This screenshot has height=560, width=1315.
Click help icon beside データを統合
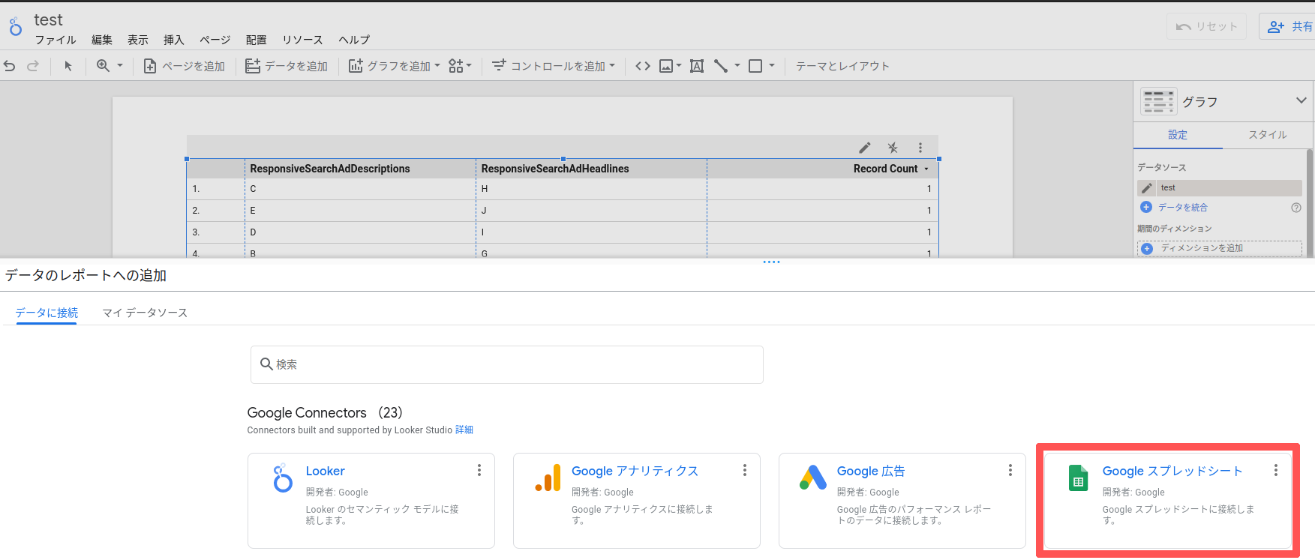[x=1295, y=208]
